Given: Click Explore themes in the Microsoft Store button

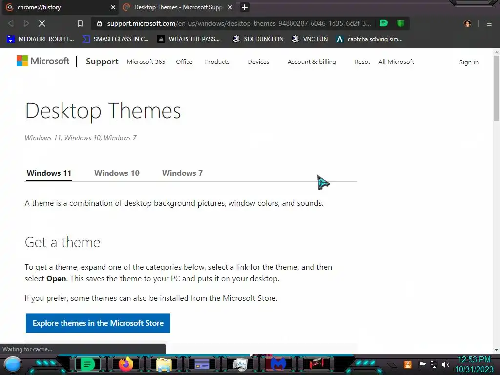Looking at the screenshot, I should click(98, 323).
